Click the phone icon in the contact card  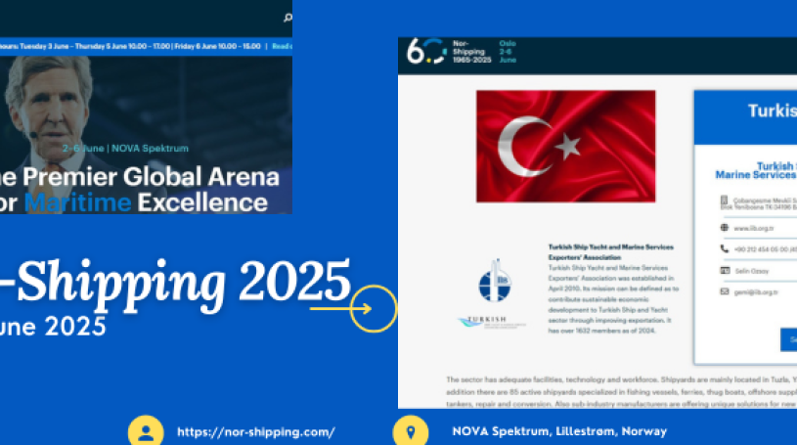725,248
